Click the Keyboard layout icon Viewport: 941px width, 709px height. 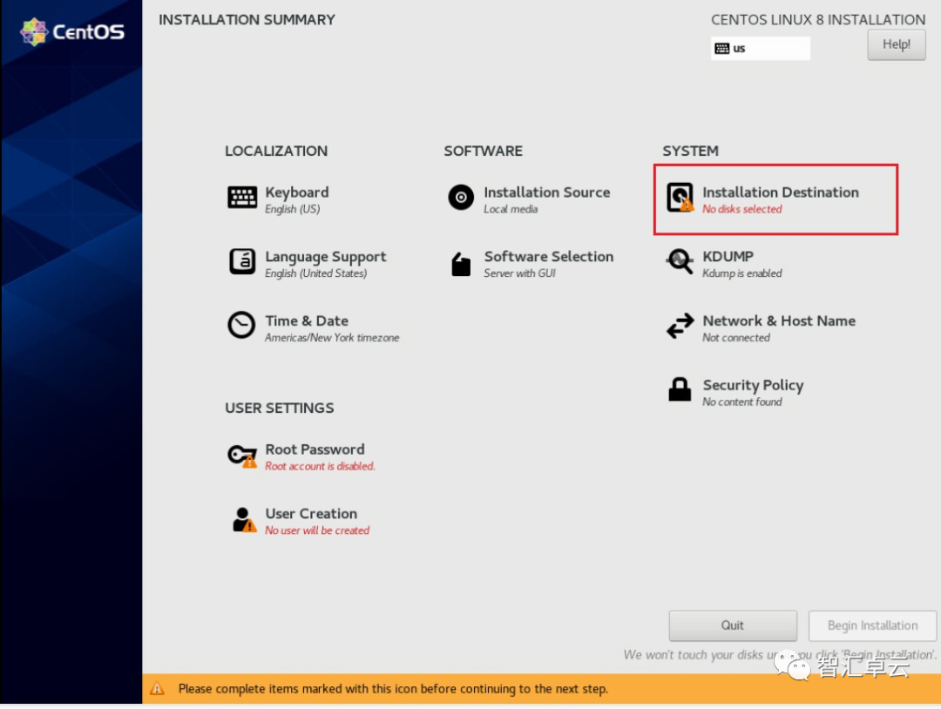coord(242,198)
